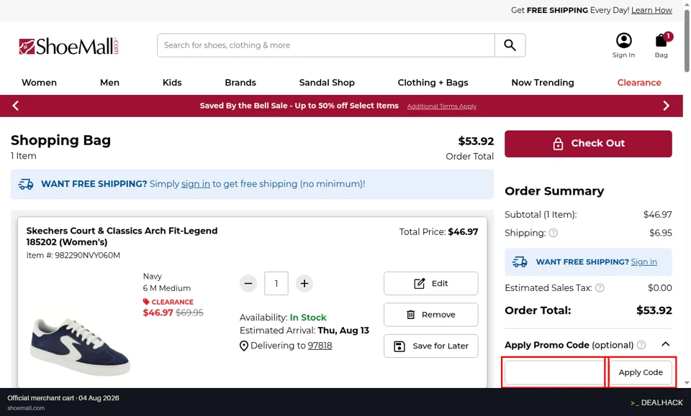The width and height of the screenshot is (691, 416).
Task: Open the Brands menu
Action: click(240, 83)
